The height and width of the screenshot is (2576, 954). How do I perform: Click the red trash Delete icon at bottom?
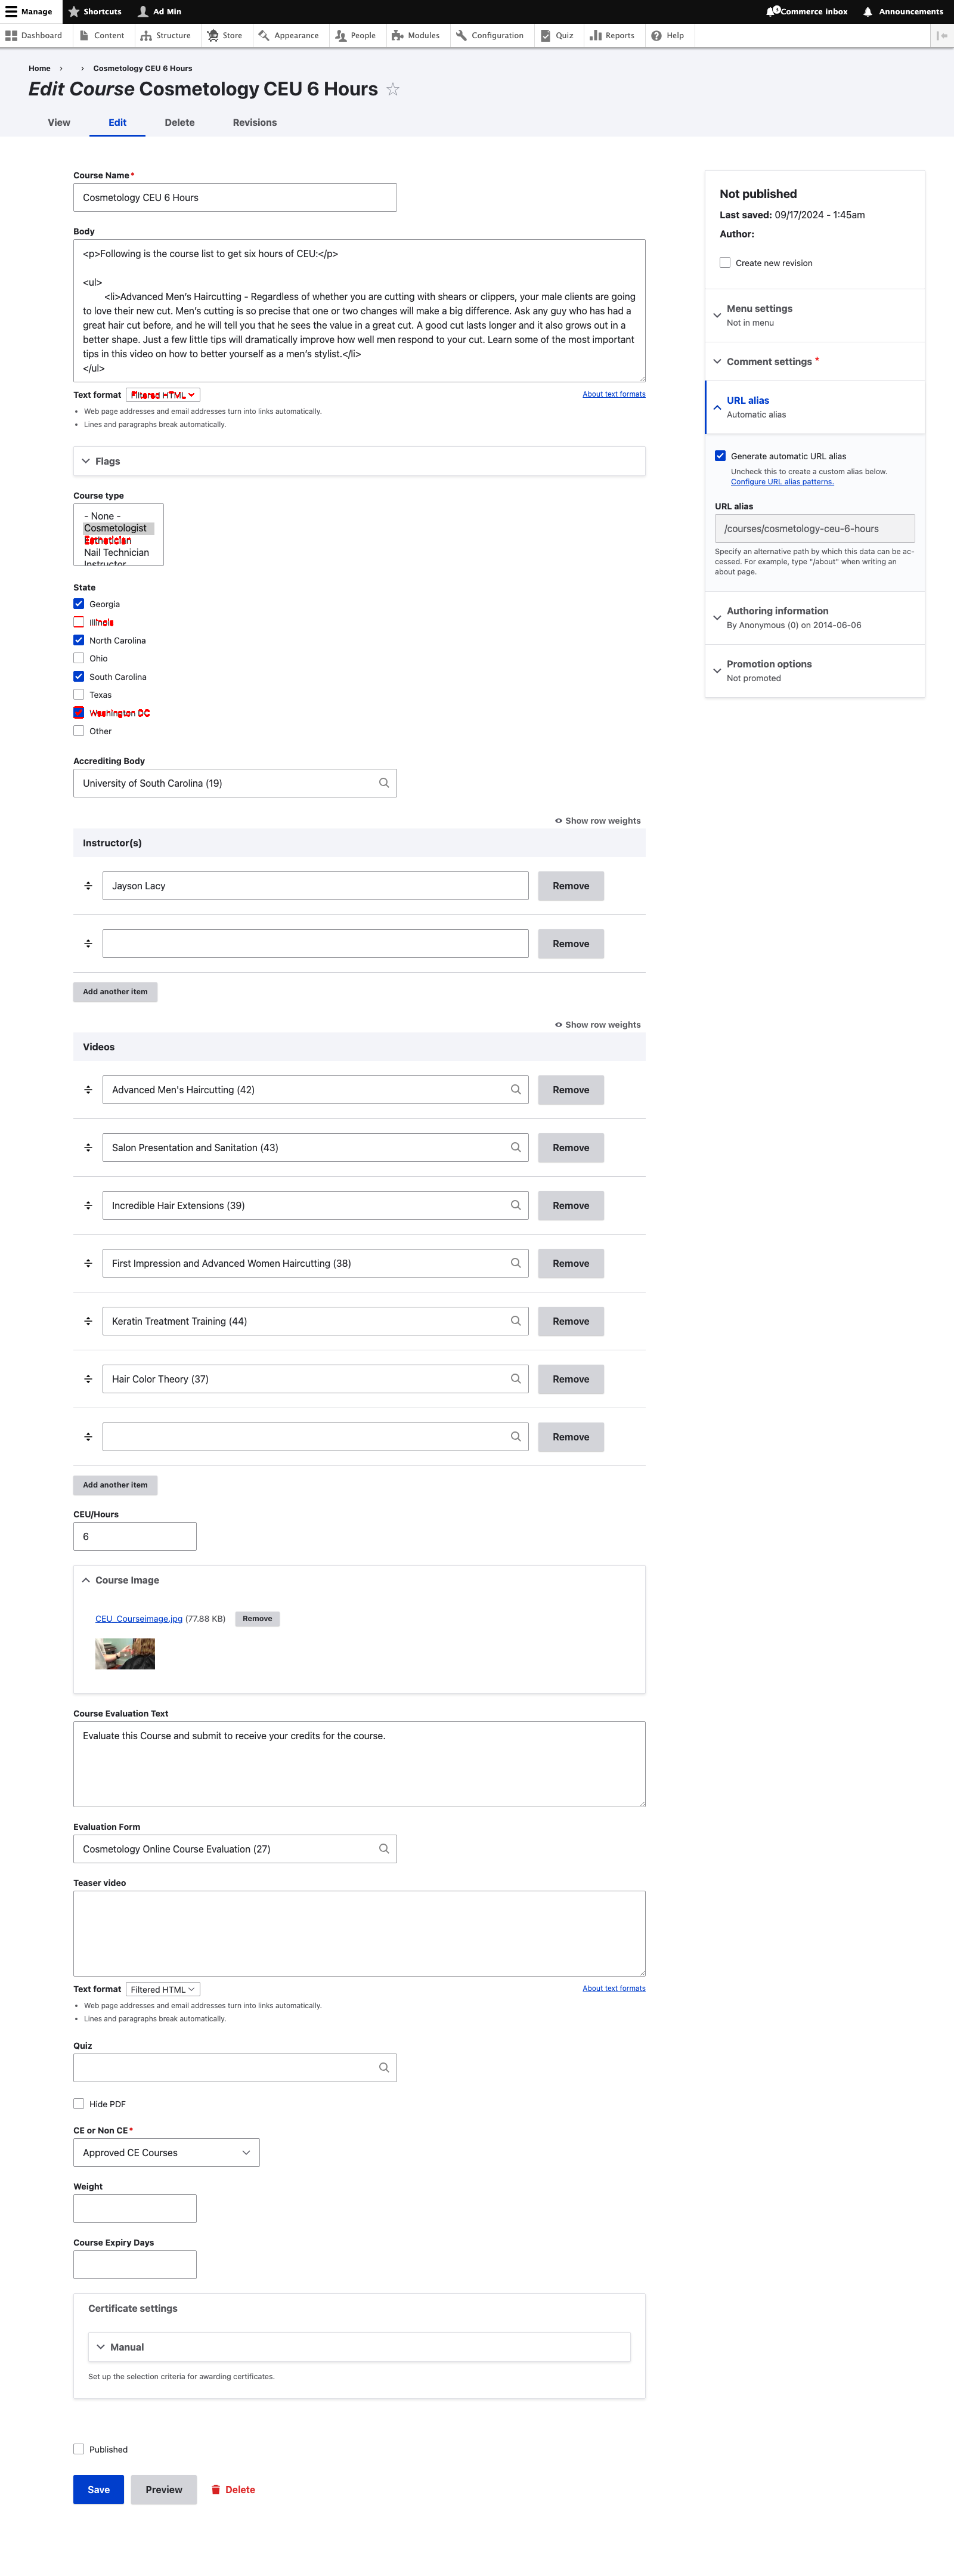click(216, 2490)
